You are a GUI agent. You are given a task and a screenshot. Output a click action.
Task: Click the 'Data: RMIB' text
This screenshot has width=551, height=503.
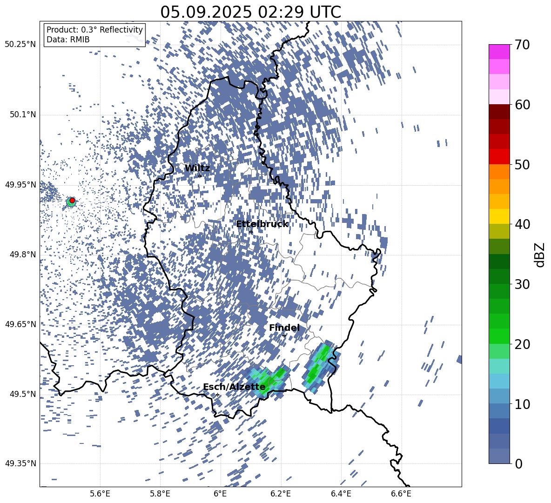coord(68,40)
